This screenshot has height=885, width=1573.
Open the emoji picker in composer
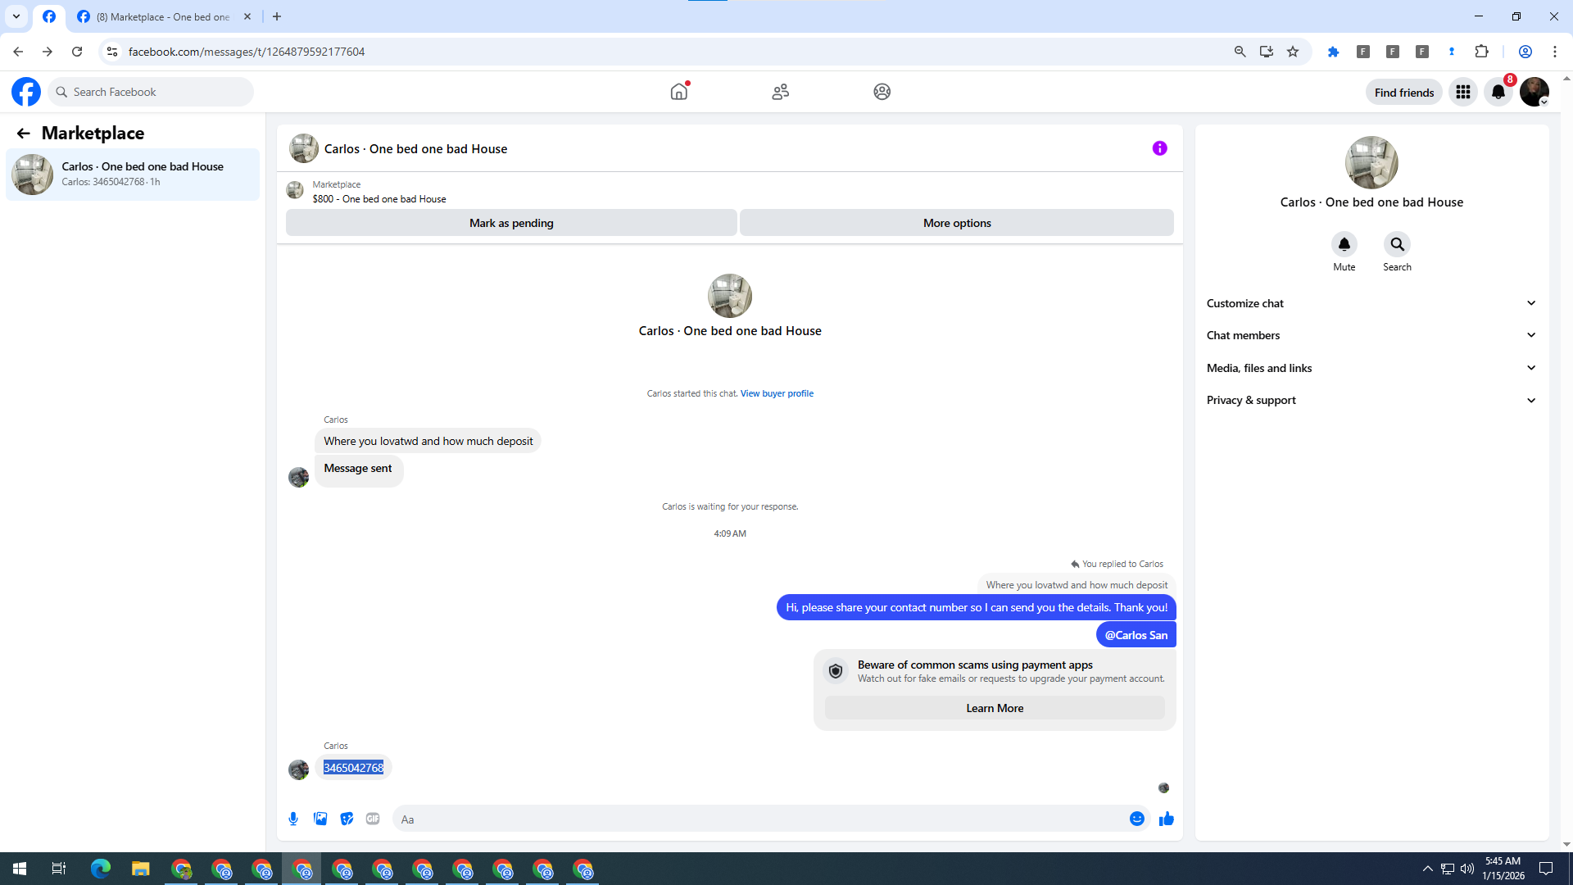point(1136,819)
